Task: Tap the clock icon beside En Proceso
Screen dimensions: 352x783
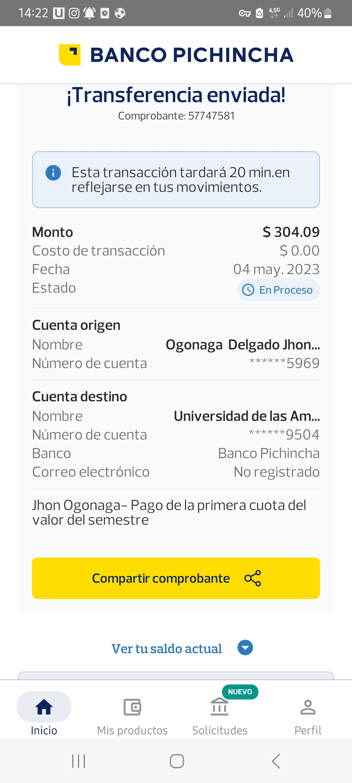Action: point(248,290)
